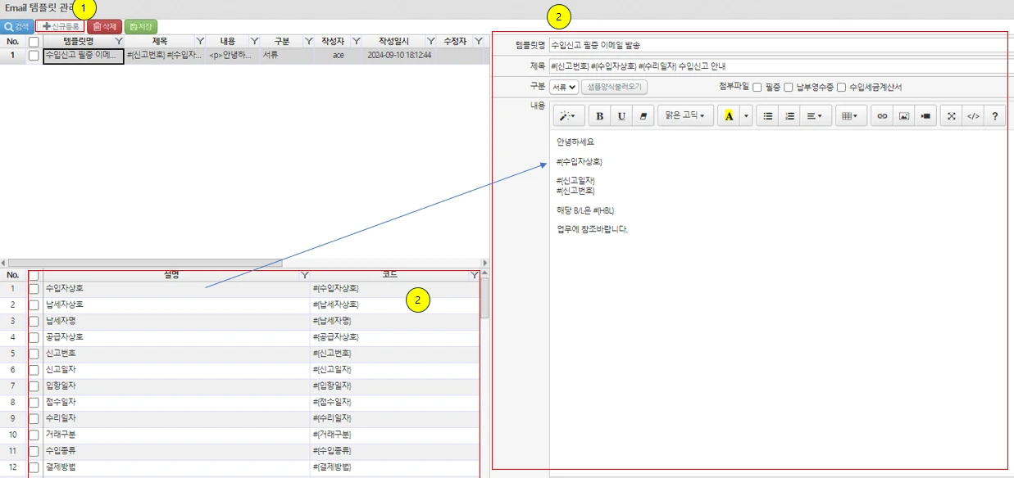
Task: Toggle fullscreen mode for the editor
Action: [951, 116]
